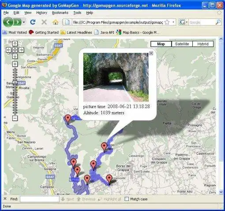The width and height of the screenshot is (225, 211).
Task: Open the Most Visited bookmarks folder
Action: [15, 33]
